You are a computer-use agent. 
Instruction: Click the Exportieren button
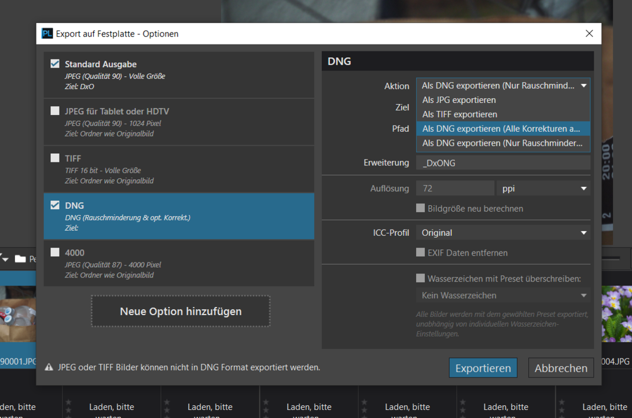(483, 368)
